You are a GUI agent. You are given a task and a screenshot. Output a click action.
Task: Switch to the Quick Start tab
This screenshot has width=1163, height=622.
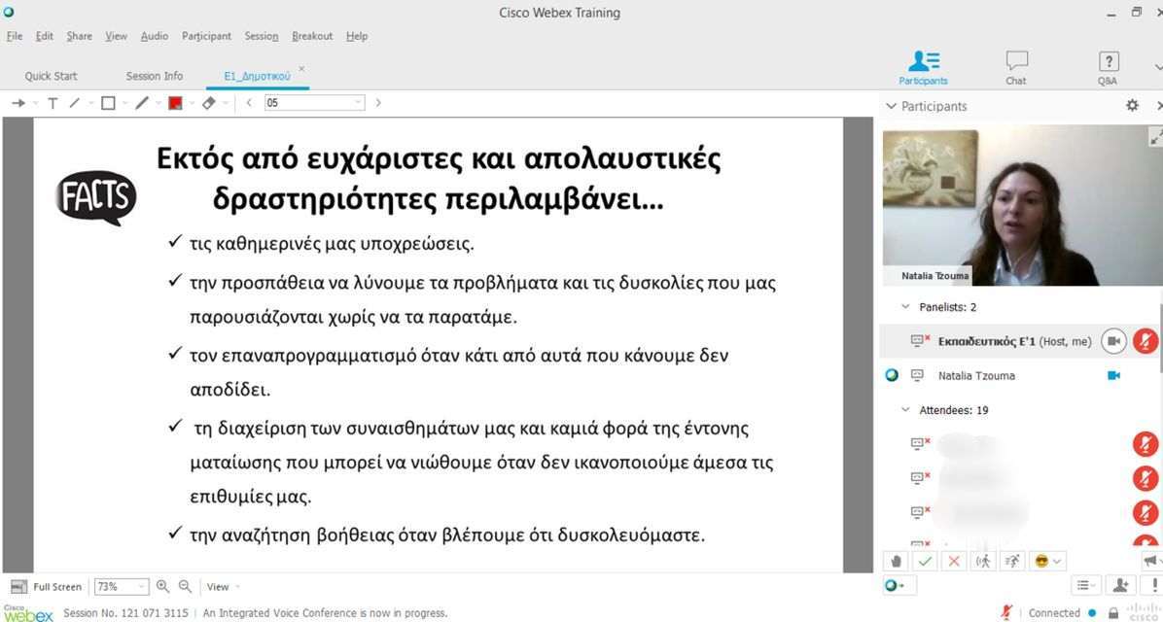pos(52,76)
